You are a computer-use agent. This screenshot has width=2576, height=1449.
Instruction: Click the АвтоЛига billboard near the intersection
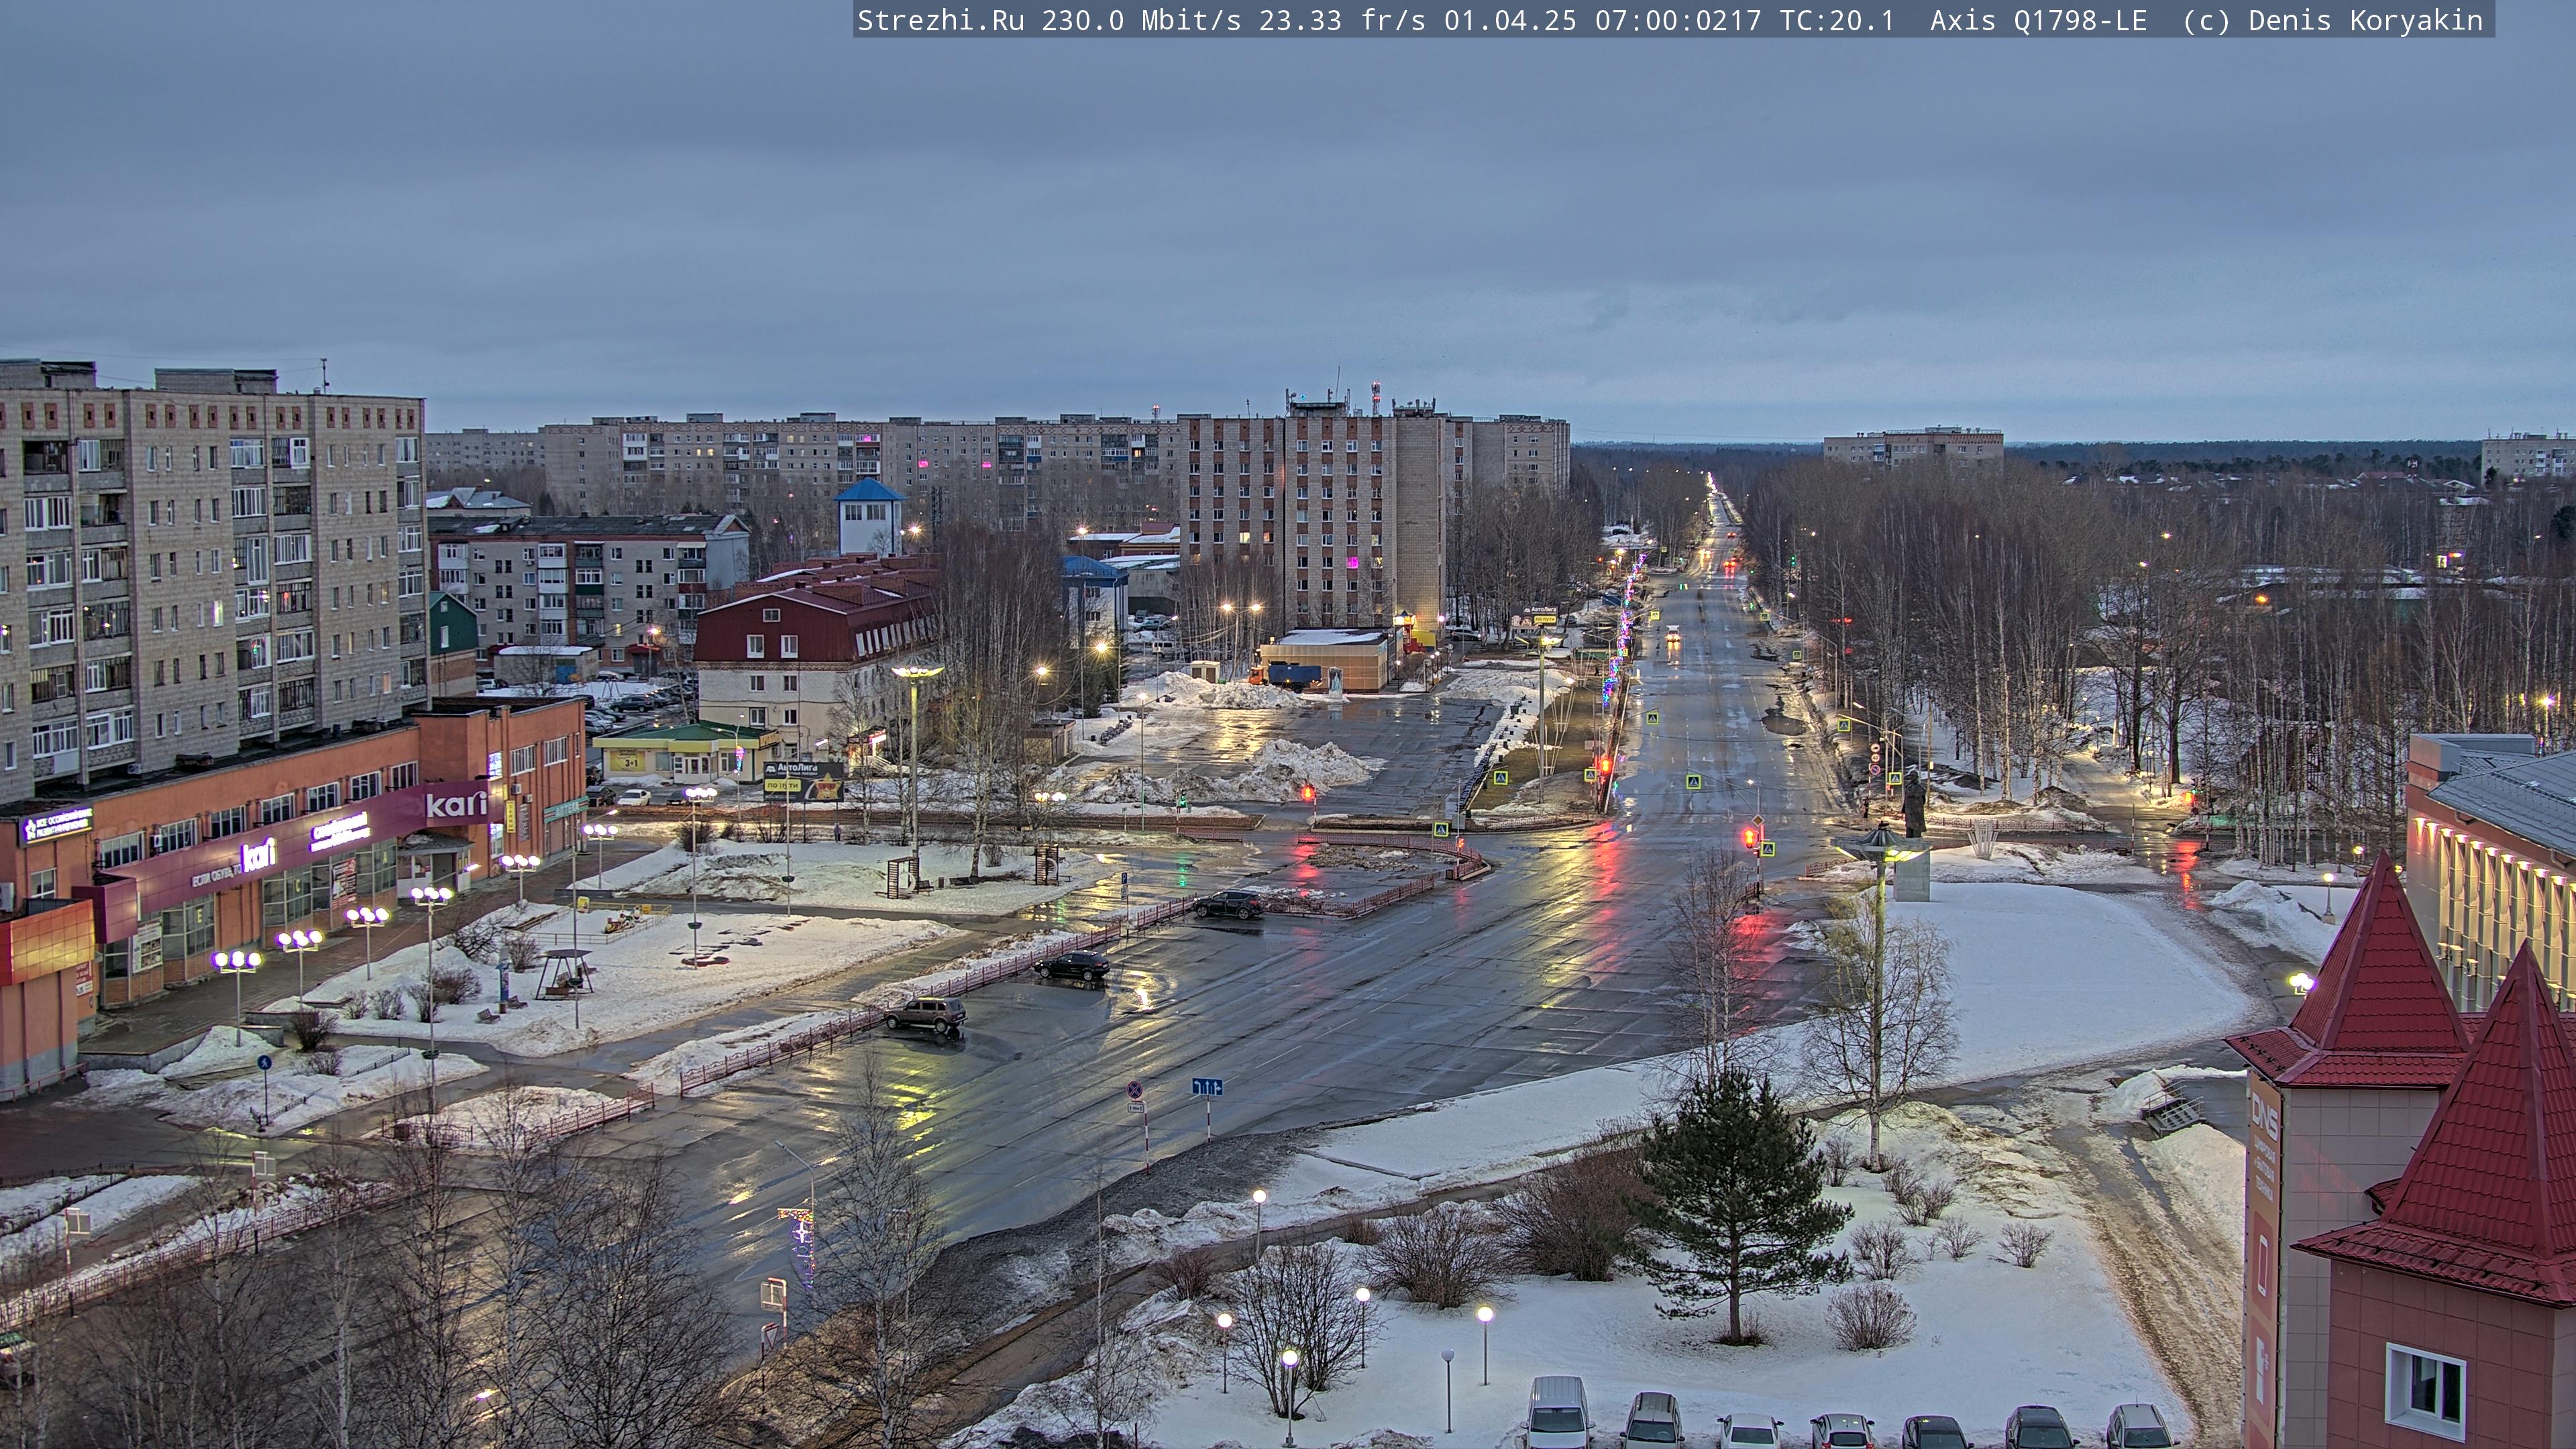point(803,781)
